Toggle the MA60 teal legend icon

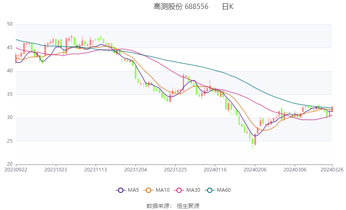[210, 190]
